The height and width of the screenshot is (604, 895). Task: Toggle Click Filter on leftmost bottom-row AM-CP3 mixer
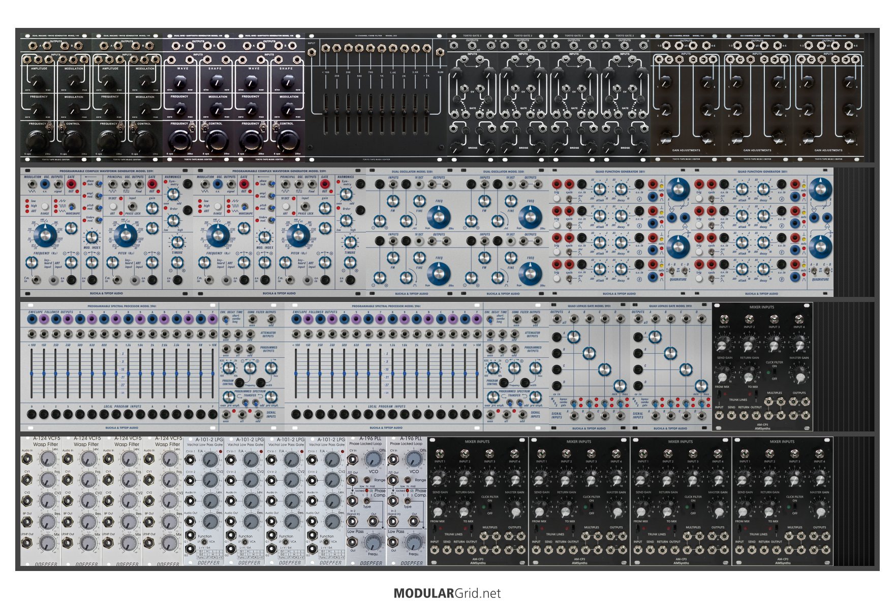coord(489,507)
